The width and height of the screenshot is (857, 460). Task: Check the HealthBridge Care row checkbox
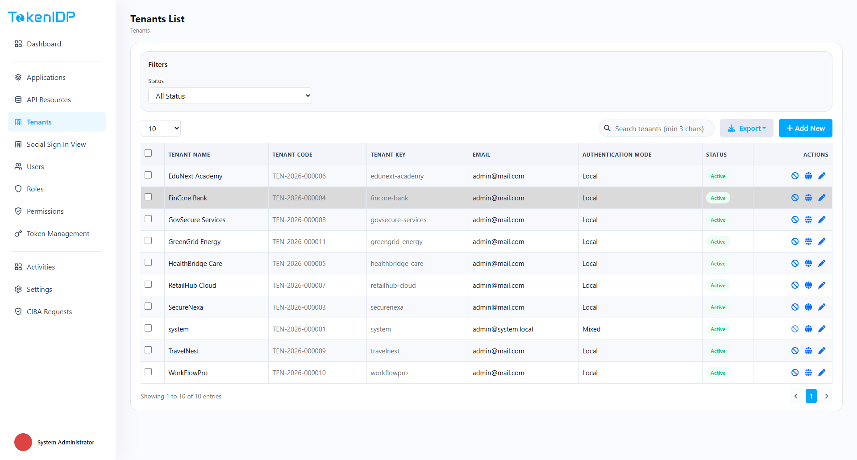[148, 262]
